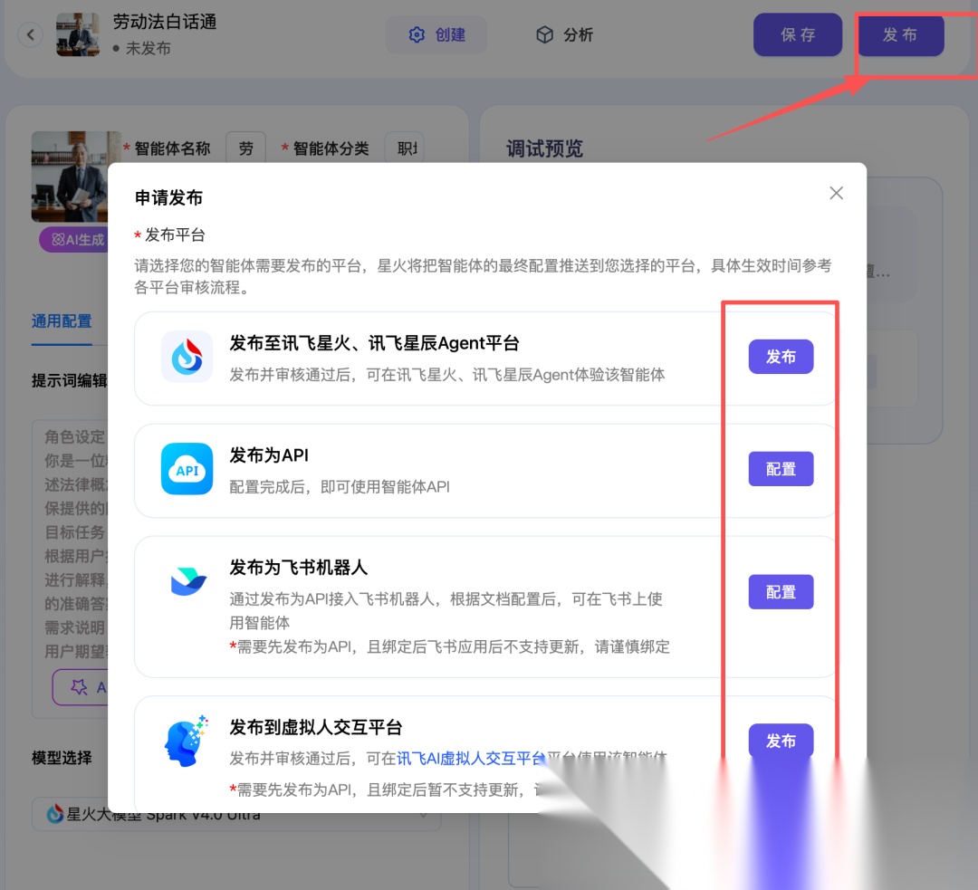Go back with the left arrow icon

pos(31,34)
